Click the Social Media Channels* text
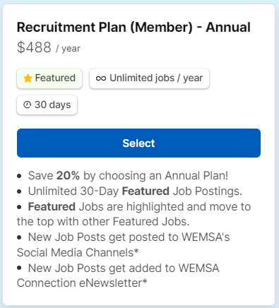279x308 pixels. tap(78, 252)
